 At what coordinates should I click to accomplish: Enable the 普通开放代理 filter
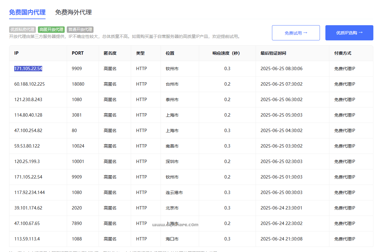click(80, 29)
